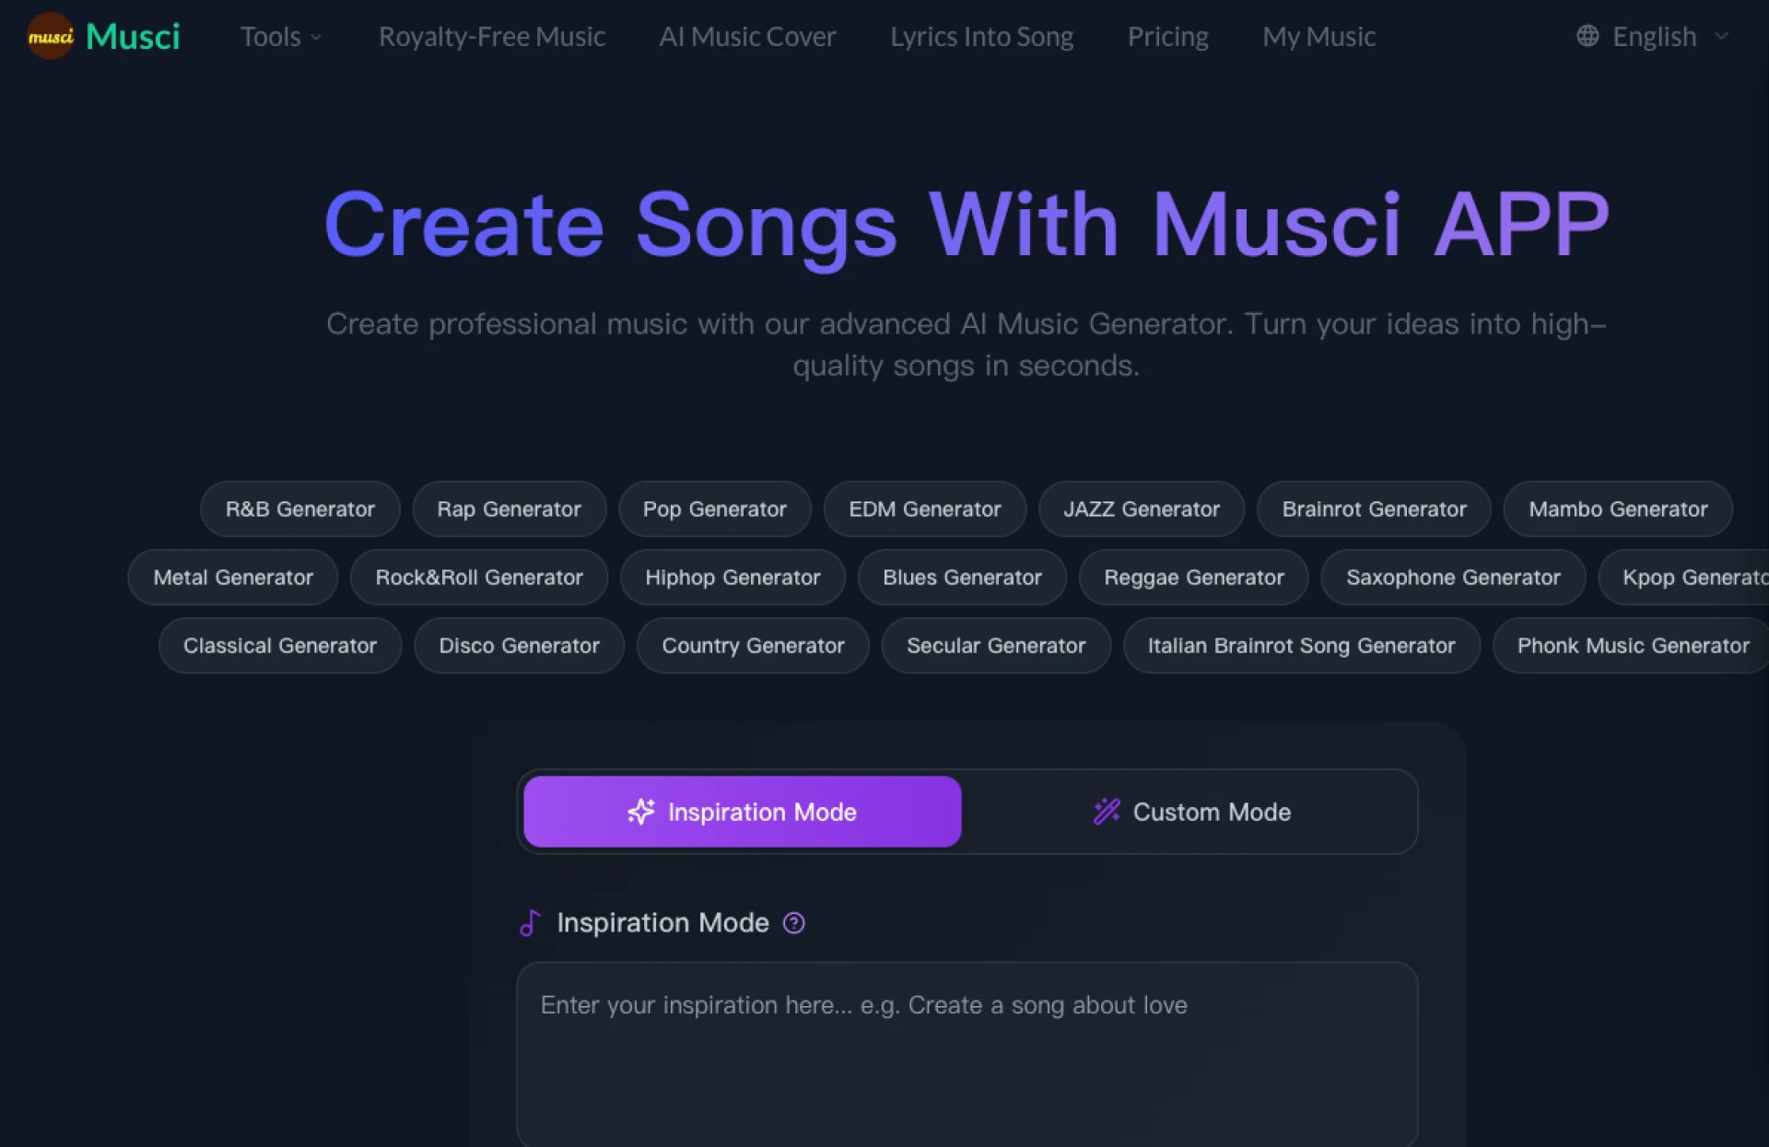Click the Musci round logo icon
This screenshot has height=1147, width=1769.
point(50,37)
